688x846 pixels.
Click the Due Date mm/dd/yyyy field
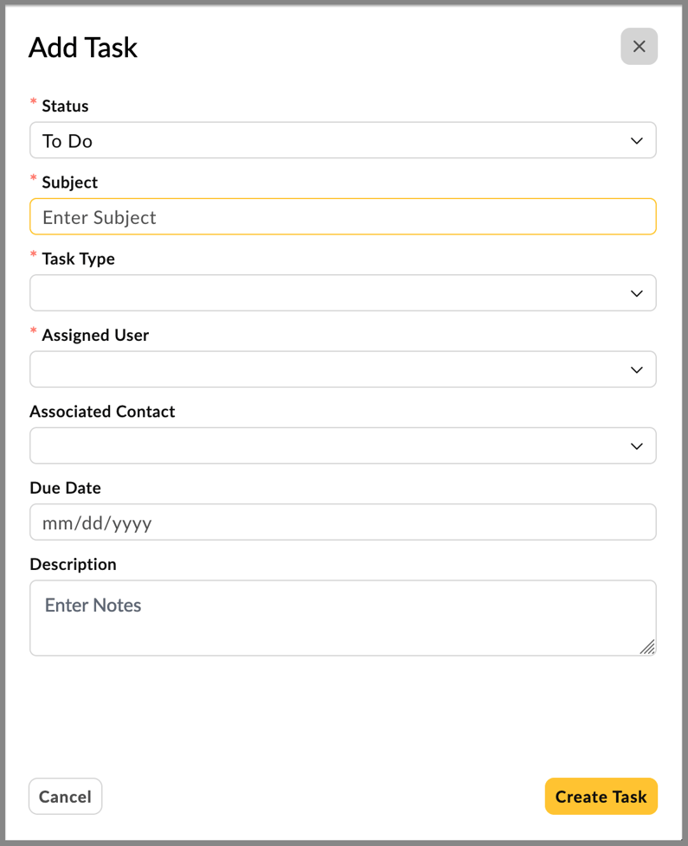click(x=343, y=522)
